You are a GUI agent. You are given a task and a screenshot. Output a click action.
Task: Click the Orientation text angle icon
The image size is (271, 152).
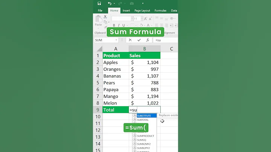(172, 18)
